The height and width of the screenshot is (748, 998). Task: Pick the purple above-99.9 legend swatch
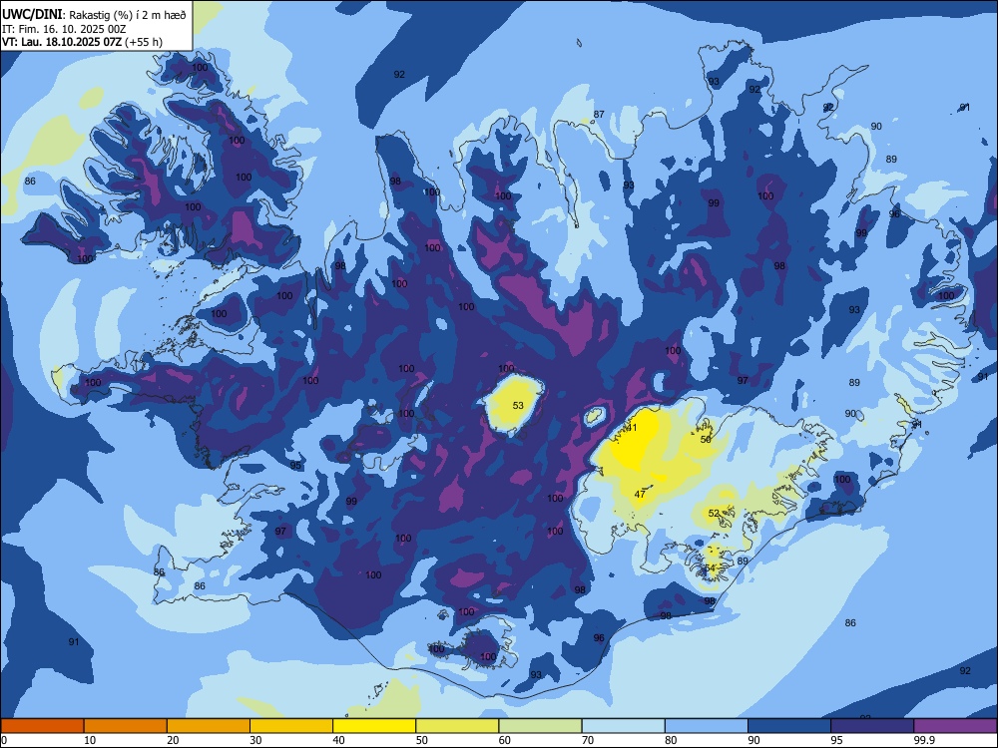[x=955, y=726]
